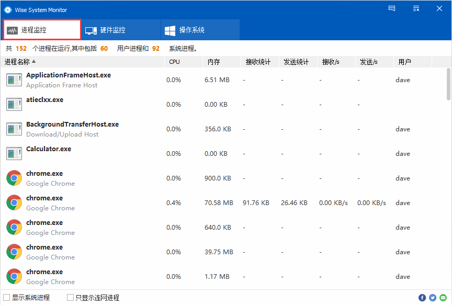
Task: Switch to the 硬件监控 tab
Action: tap(121, 30)
